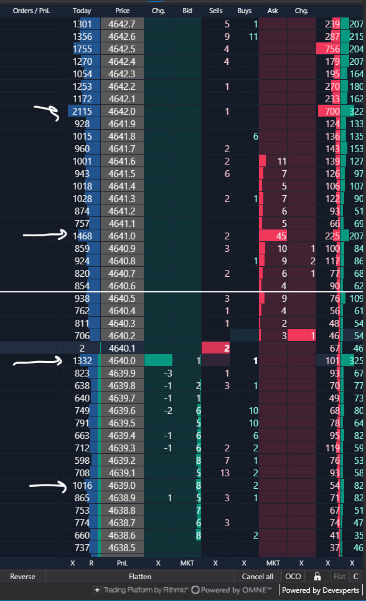Click X below the ask-side Chg. column
Viewport: 366px width, 601px height.
tap(301, 563)
